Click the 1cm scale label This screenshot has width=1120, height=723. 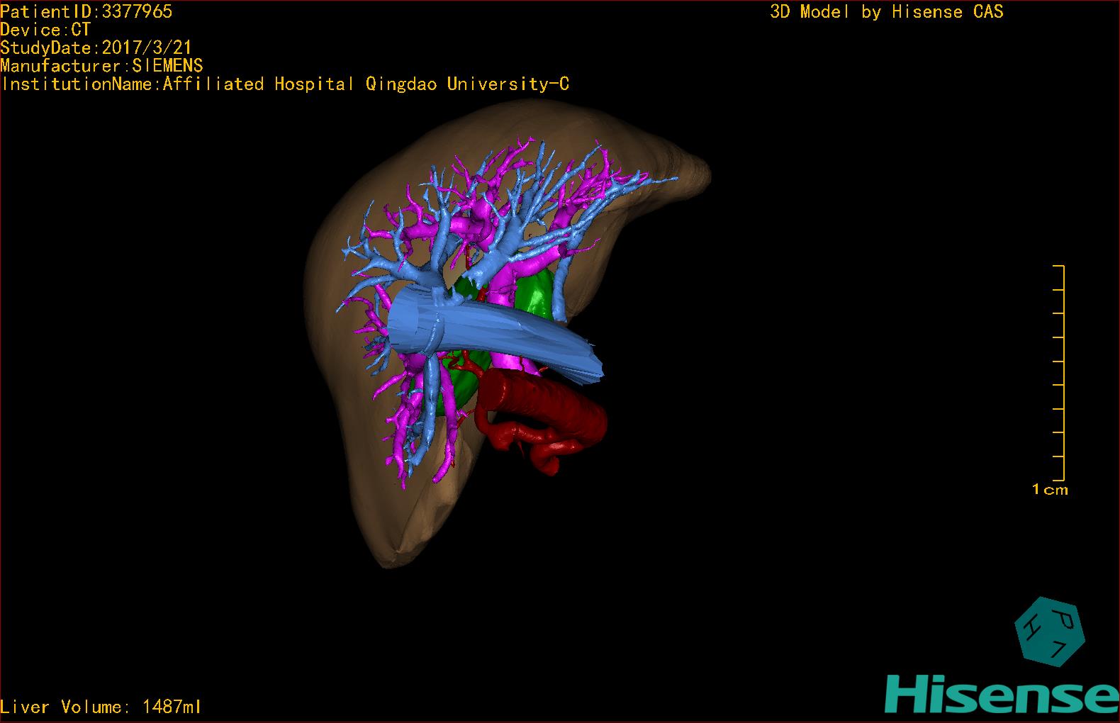point(1050,490)
